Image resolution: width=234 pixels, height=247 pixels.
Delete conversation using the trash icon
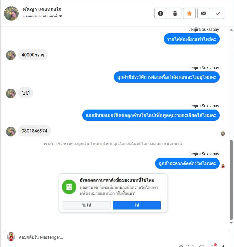point(175,13)
